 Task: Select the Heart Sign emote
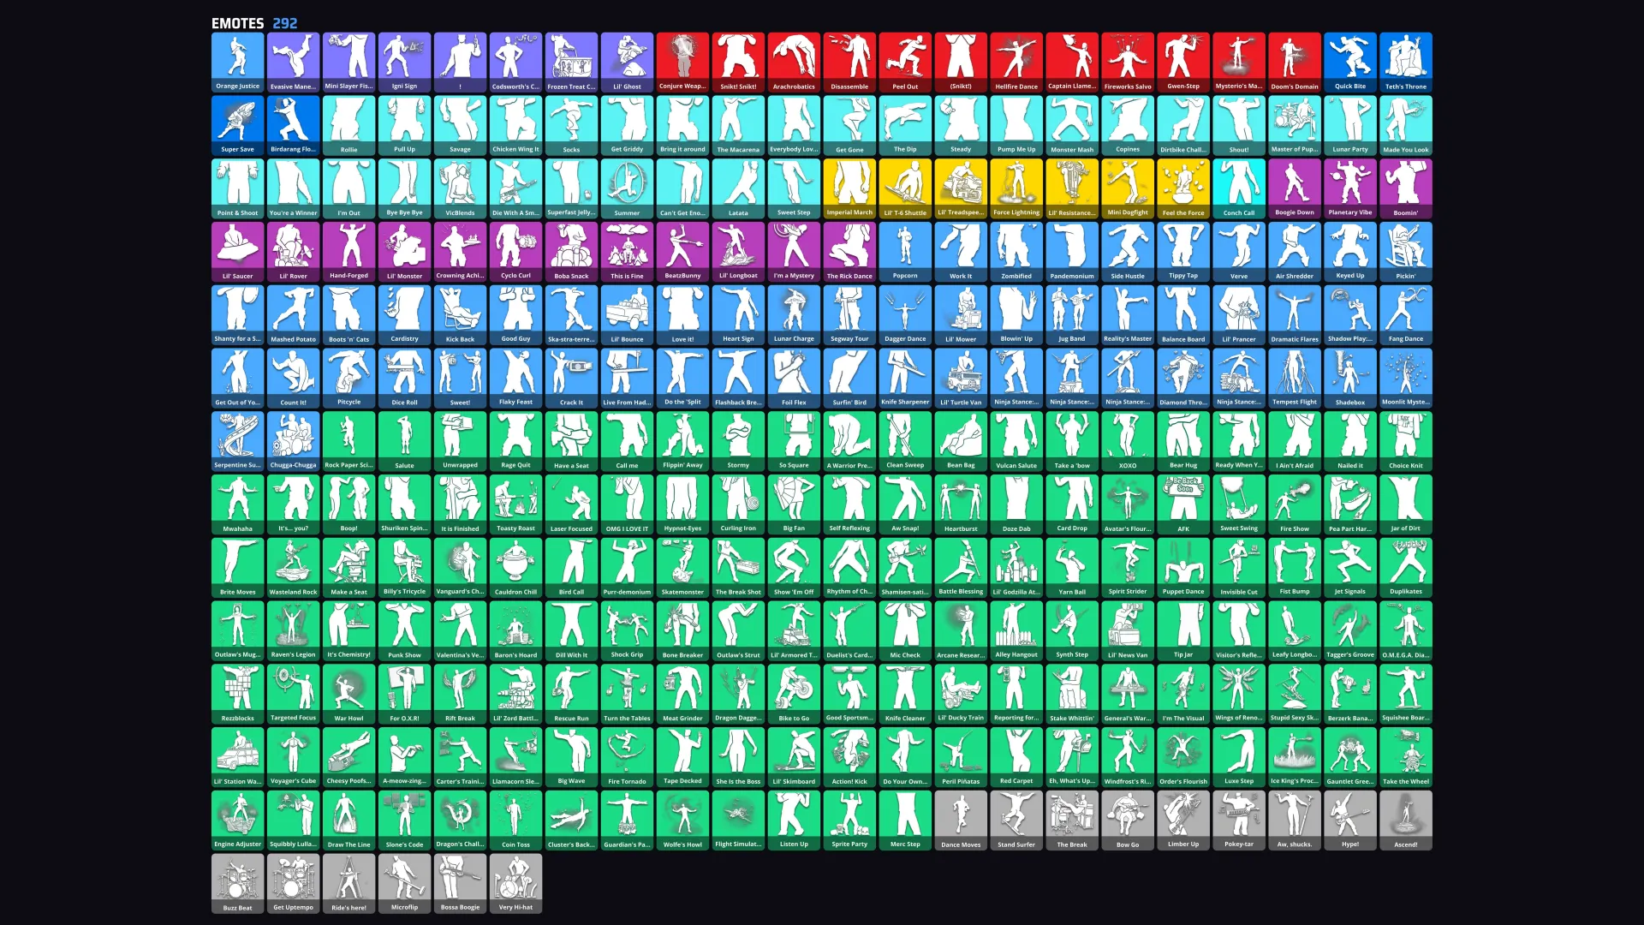click(738, 314)
